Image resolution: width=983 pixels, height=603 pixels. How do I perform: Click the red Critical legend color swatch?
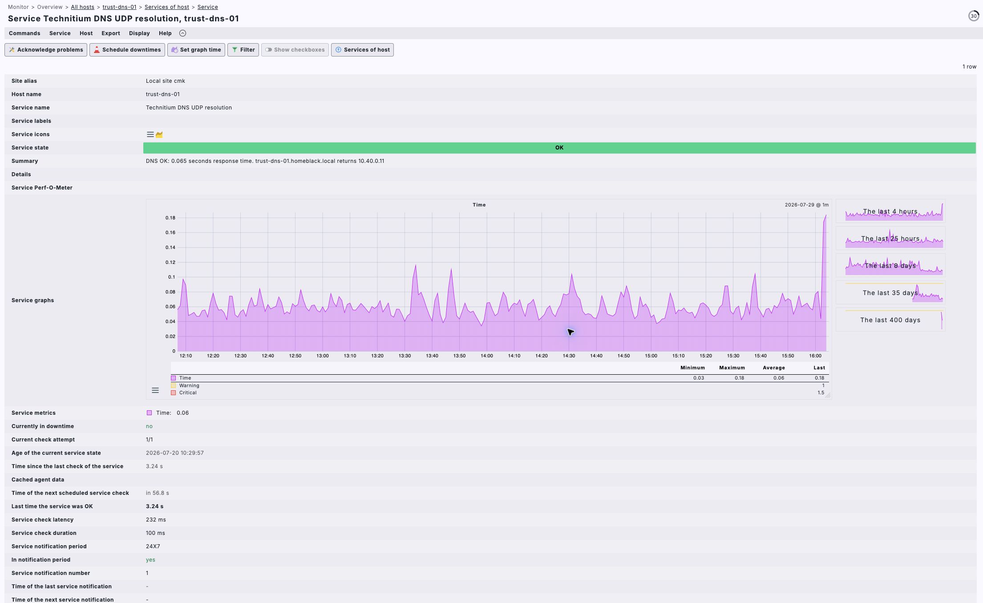coord(174,393)
